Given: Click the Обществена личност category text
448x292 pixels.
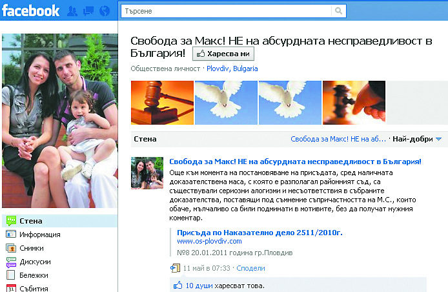Looking at the screenshot, I should click(165, 68).
